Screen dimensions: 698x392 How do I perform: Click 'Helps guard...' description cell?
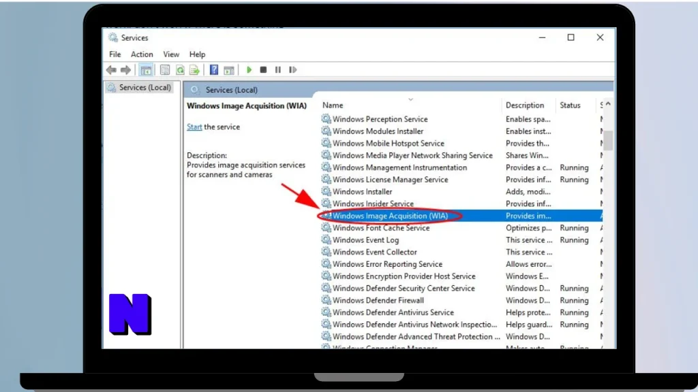pyautogui.click(x=529, y=325)
